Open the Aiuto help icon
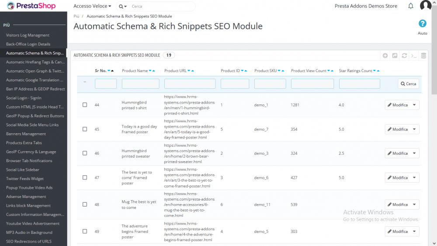Screen dimensions: 437x246 (422, 24)
